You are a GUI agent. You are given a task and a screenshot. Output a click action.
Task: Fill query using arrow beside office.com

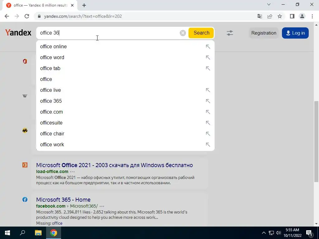[x=208, y=112]
